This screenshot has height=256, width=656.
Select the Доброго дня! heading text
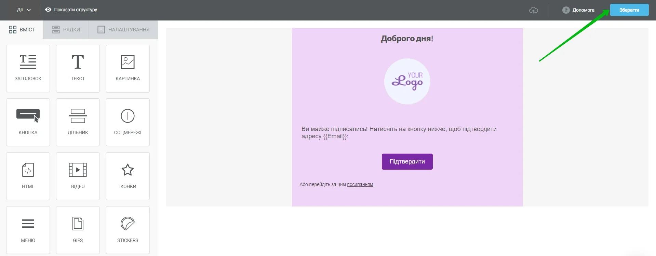pyautogui.click(x=407, y=39)
